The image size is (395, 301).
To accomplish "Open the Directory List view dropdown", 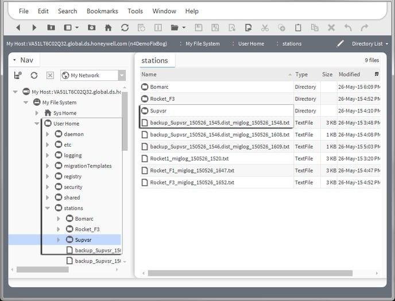I will pyautogui.click(x=370, y=44).
